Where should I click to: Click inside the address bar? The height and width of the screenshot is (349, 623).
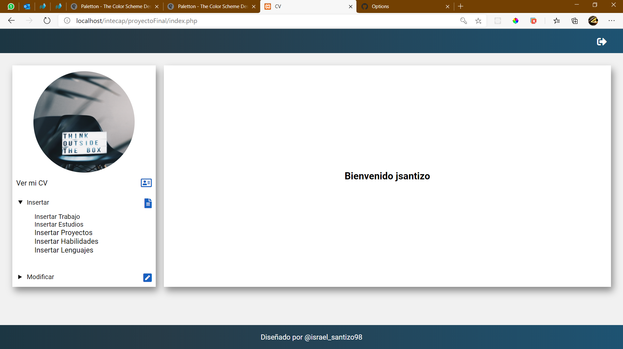point(227,21)
